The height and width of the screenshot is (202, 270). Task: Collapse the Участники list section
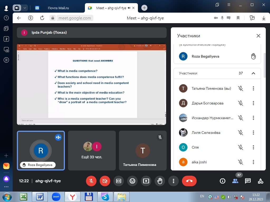[x=253, y=73]
